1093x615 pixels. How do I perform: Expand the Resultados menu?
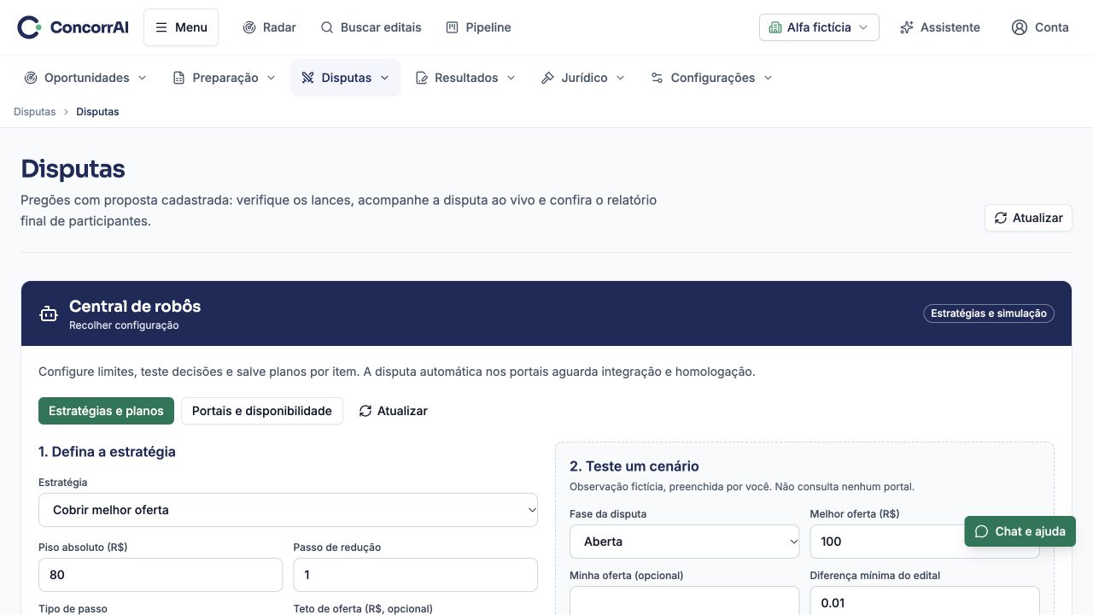465,78
